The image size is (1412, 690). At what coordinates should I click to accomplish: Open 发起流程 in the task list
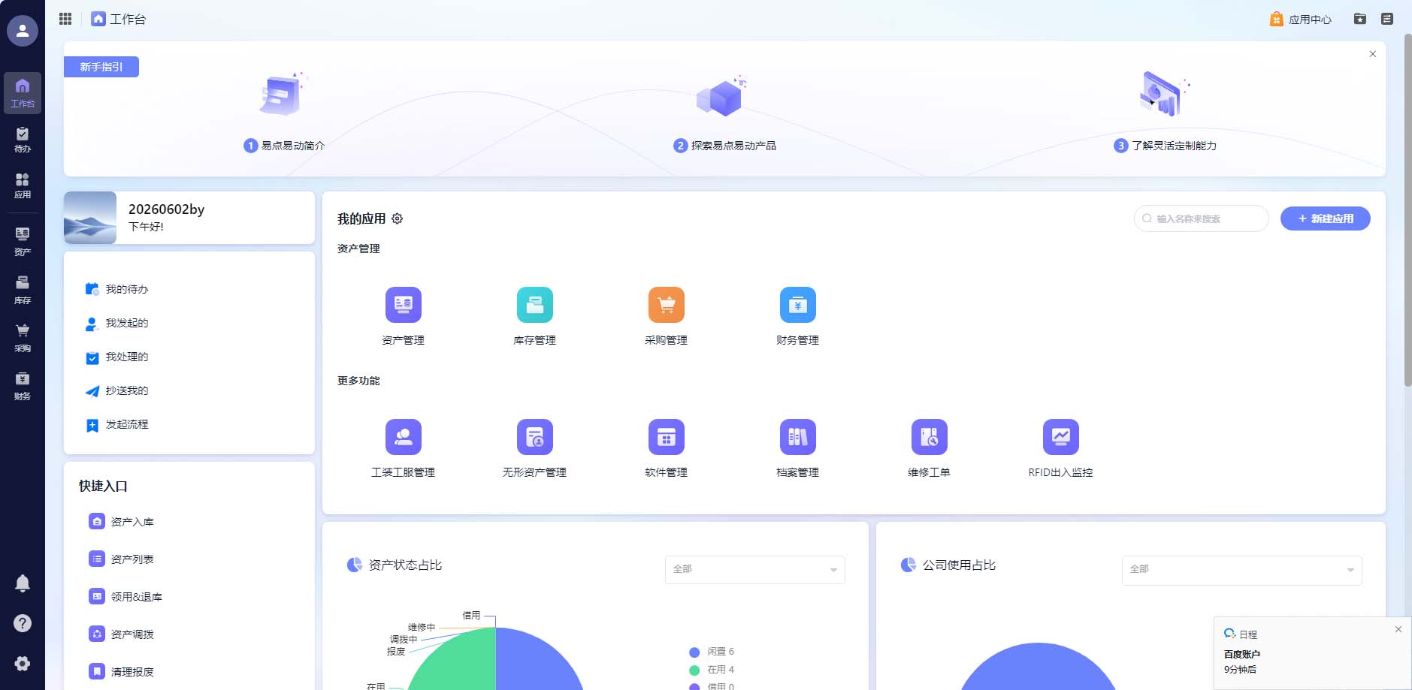tap(117, 424)
